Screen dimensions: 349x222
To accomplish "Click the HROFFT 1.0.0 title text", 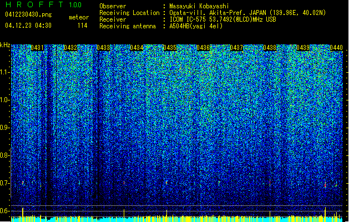I will click(x=44, y=4).
